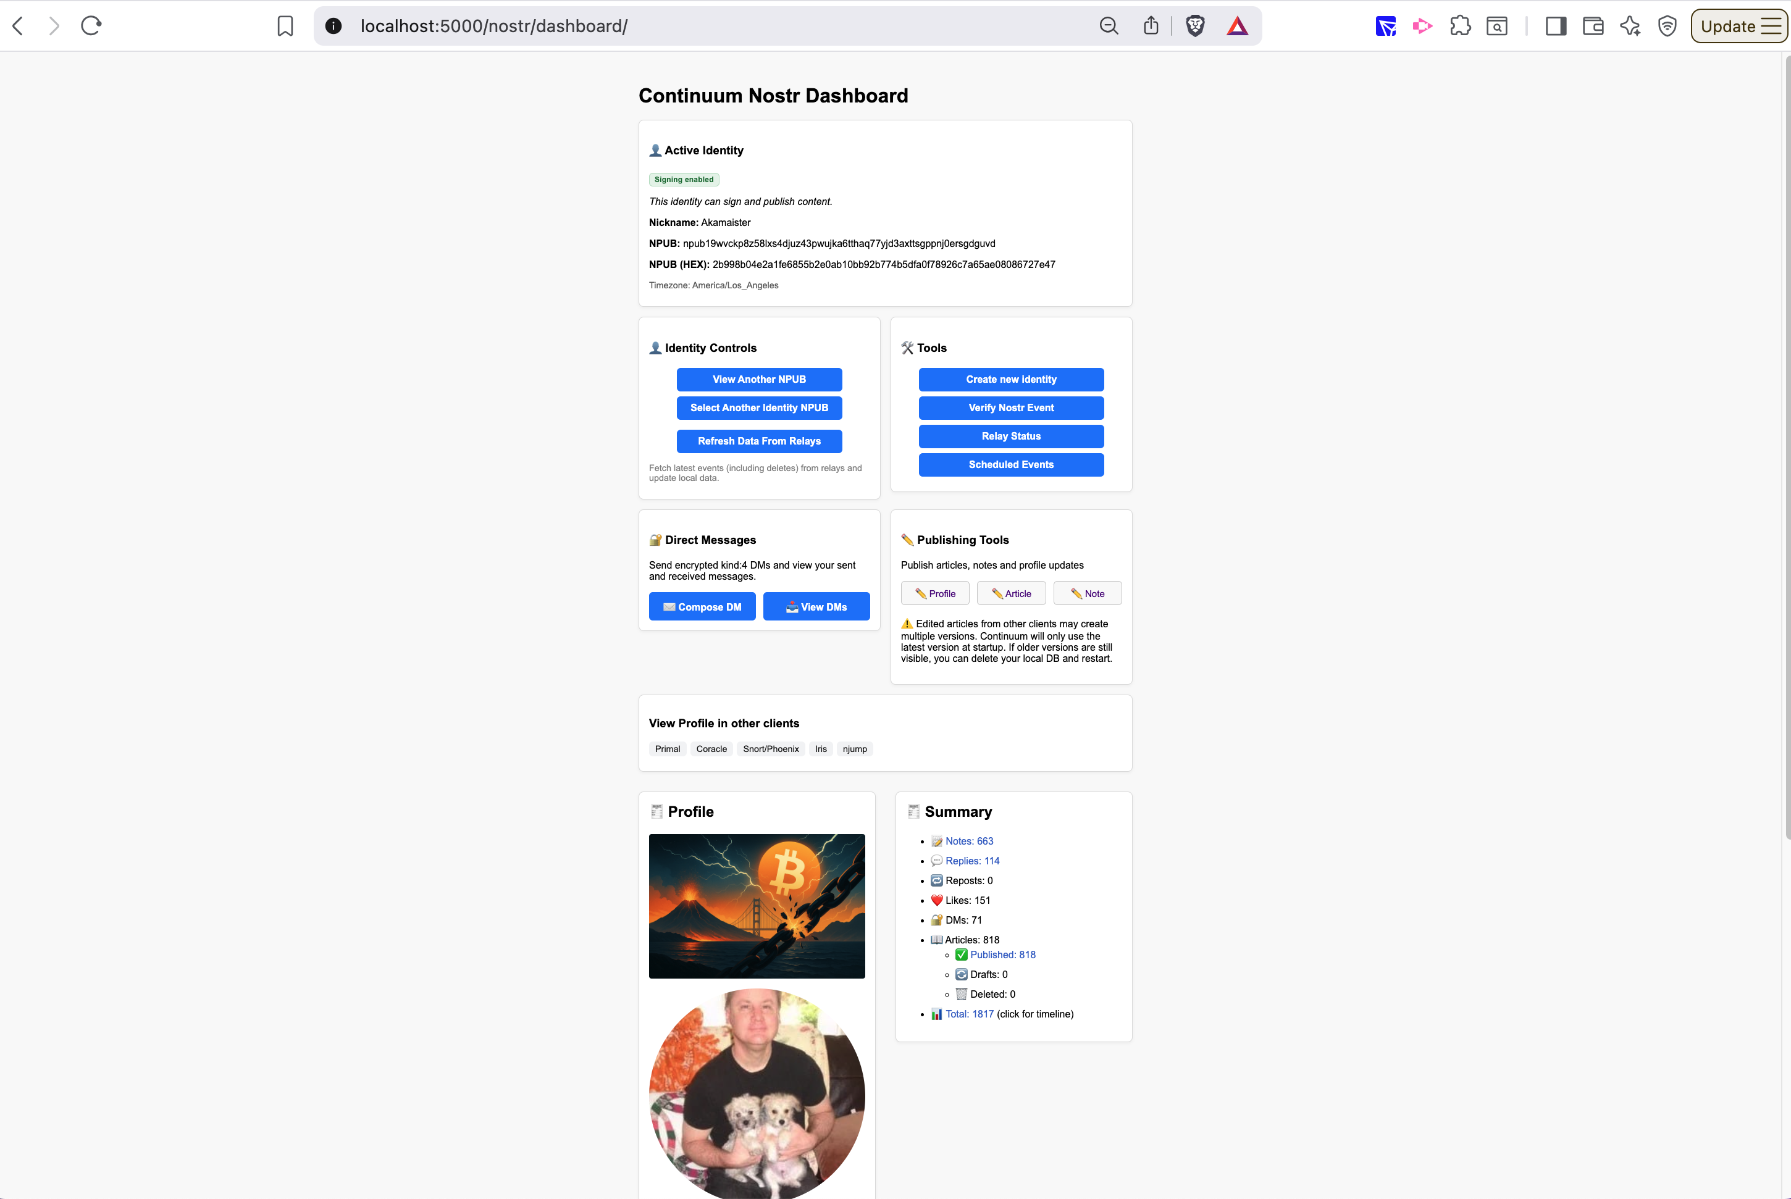Click the browser reload icon
Image resolution: width=1791 pixels, height=1199 pixels.
click(91, 26)
